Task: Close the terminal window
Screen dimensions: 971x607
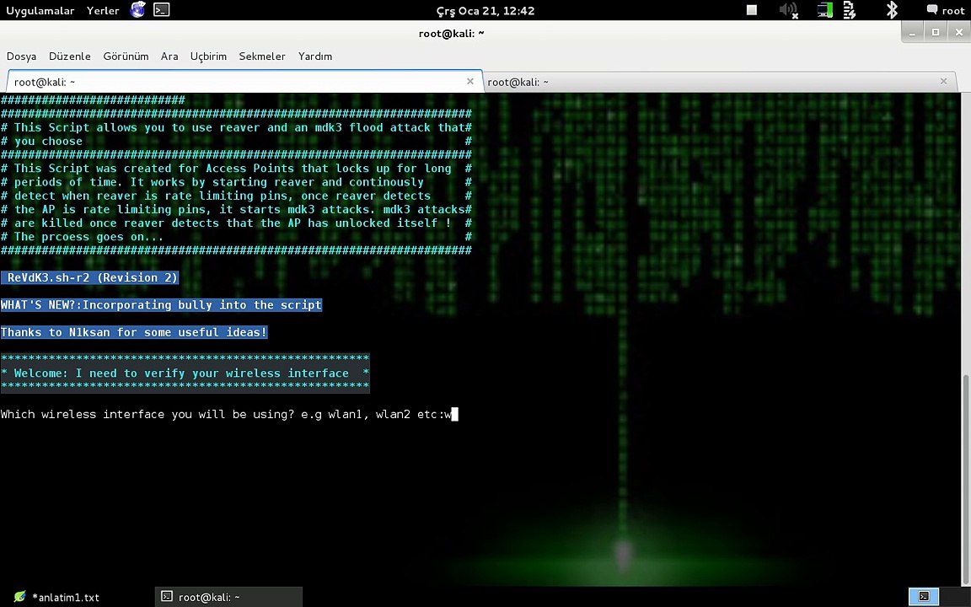Action: [958, 32]
